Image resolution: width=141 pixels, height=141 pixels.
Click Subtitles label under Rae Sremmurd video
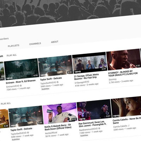[x=84, y=135]
